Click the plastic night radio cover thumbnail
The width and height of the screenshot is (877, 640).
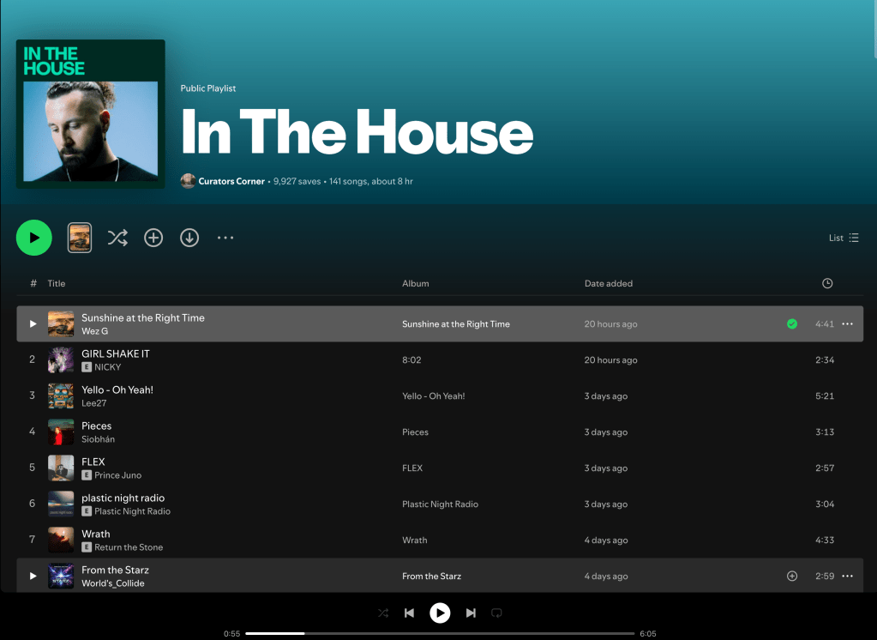[x=61, y=504]
